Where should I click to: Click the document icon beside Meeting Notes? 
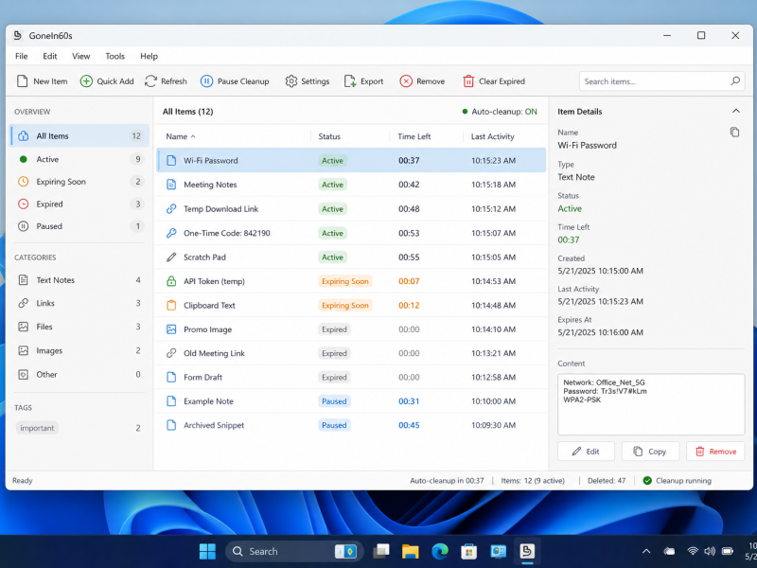(x=171, y=185)
